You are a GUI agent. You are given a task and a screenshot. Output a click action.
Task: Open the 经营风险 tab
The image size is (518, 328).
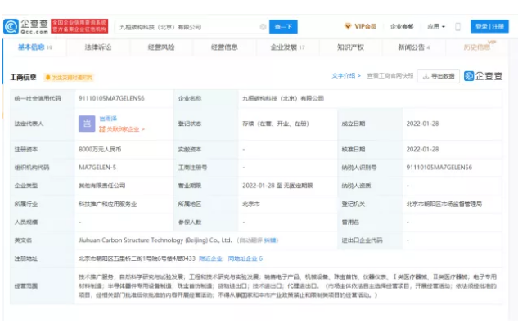point(161,47)
